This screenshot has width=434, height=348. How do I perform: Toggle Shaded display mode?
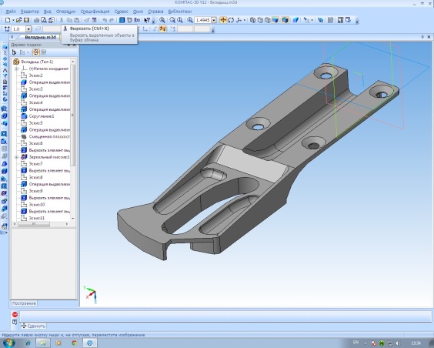point(275,20)
